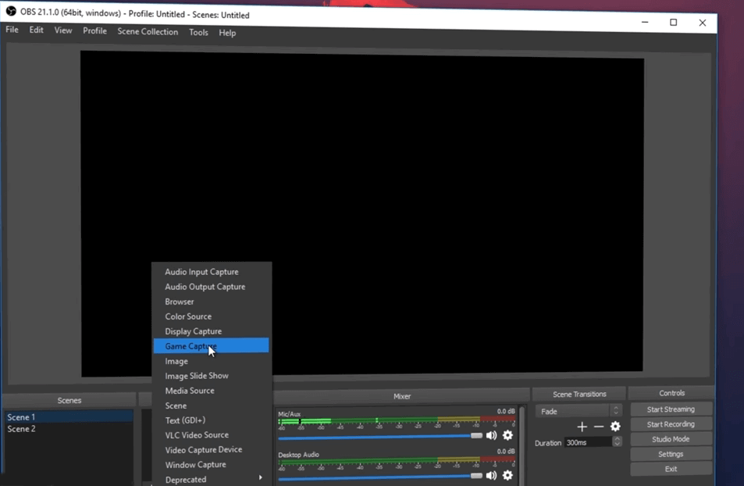Image resolution: width=744 pixels, height=486 pixels.
Task: Expand the Deprecated submenu
Action: point(212,479)
